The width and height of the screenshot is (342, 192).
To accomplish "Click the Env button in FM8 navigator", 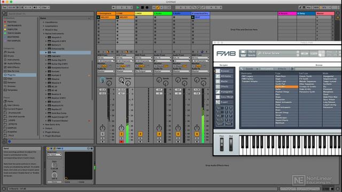I will [220, 112].
